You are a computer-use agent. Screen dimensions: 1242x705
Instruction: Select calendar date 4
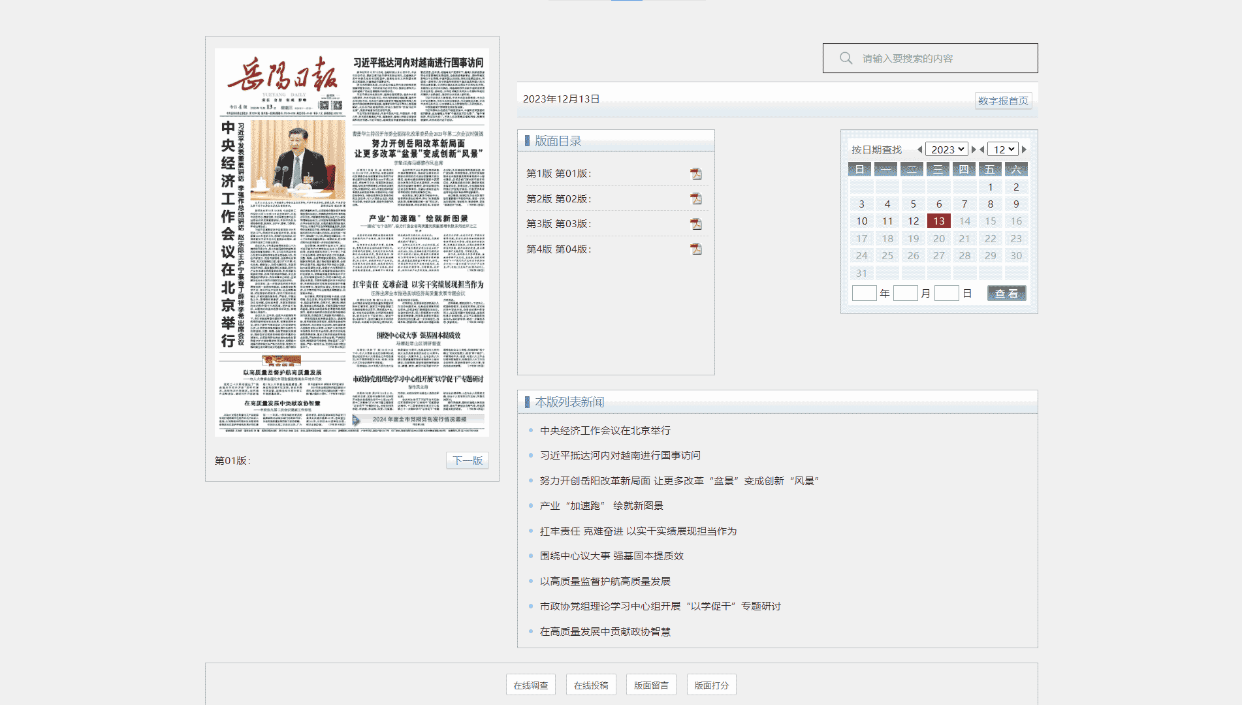click(x=887, y=204)
